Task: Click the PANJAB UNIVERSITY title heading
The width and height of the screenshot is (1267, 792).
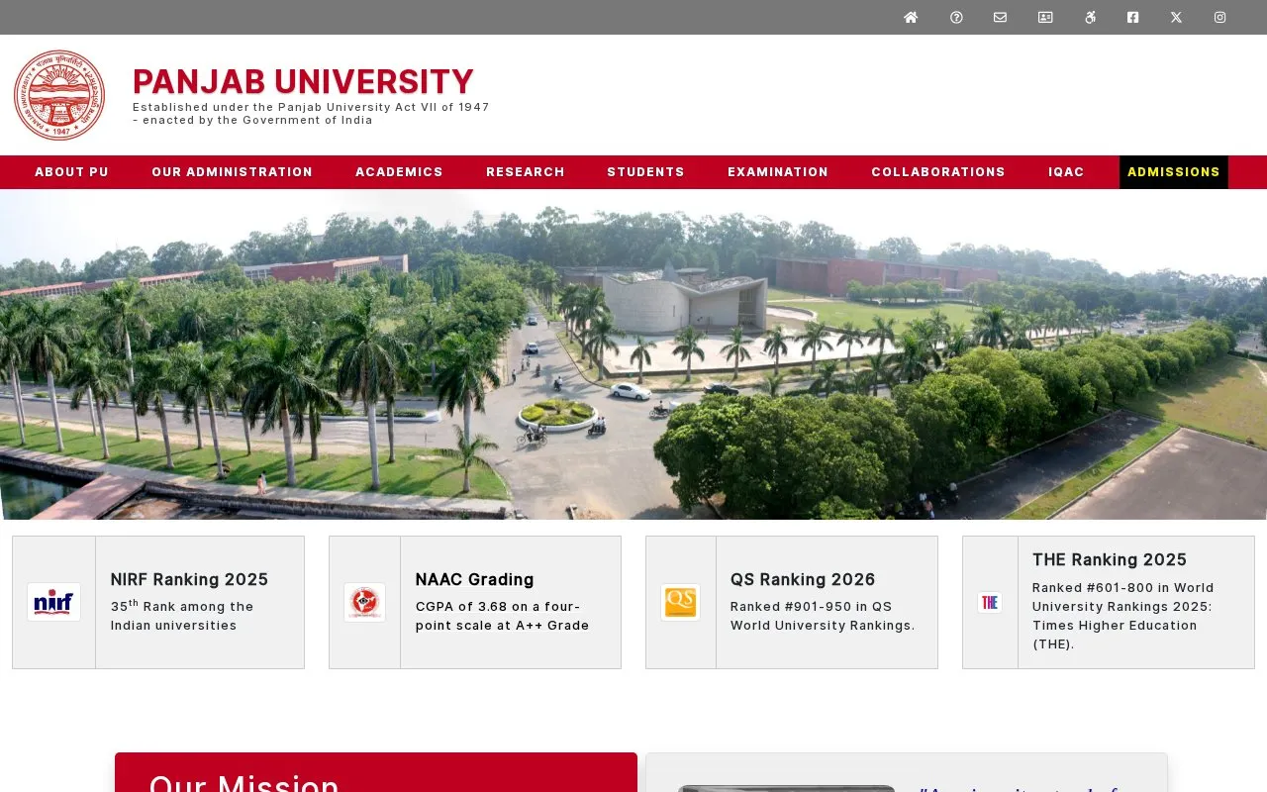Action: 303,81
